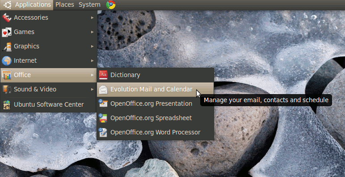The height and width of the screenshot is (177, 345).
Task: Launch OpenOffice.org Spreadsheet
Action: pyautogui.click(x=156, y=118)
